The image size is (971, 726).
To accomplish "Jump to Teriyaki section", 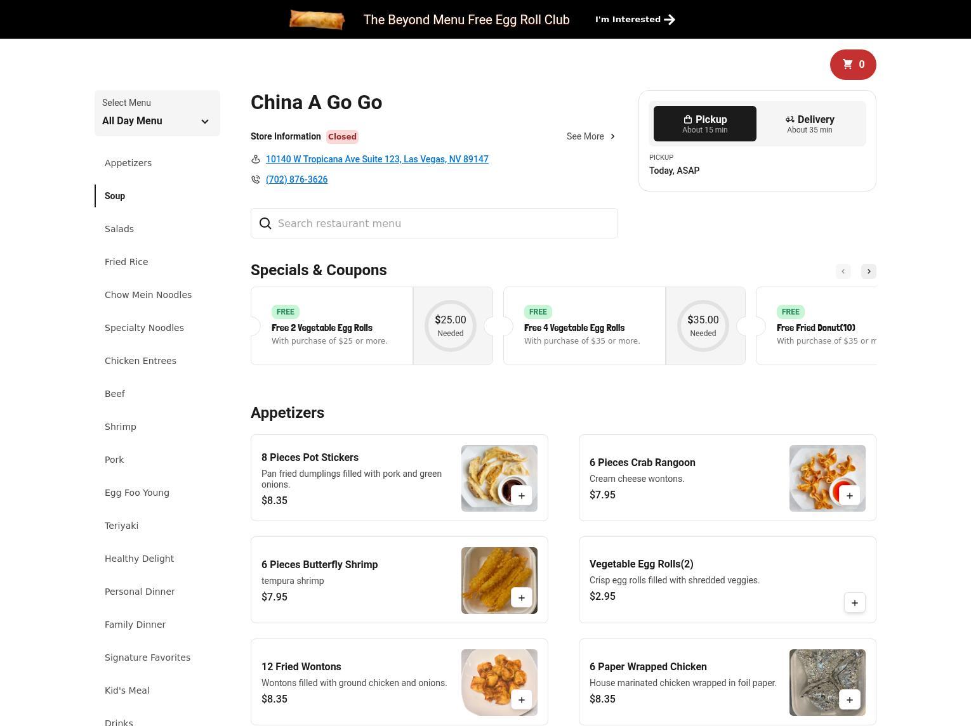I will (x=121, y=526).
